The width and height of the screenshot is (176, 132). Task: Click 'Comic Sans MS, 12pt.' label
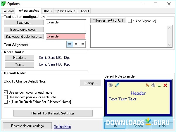pos(55,58)
